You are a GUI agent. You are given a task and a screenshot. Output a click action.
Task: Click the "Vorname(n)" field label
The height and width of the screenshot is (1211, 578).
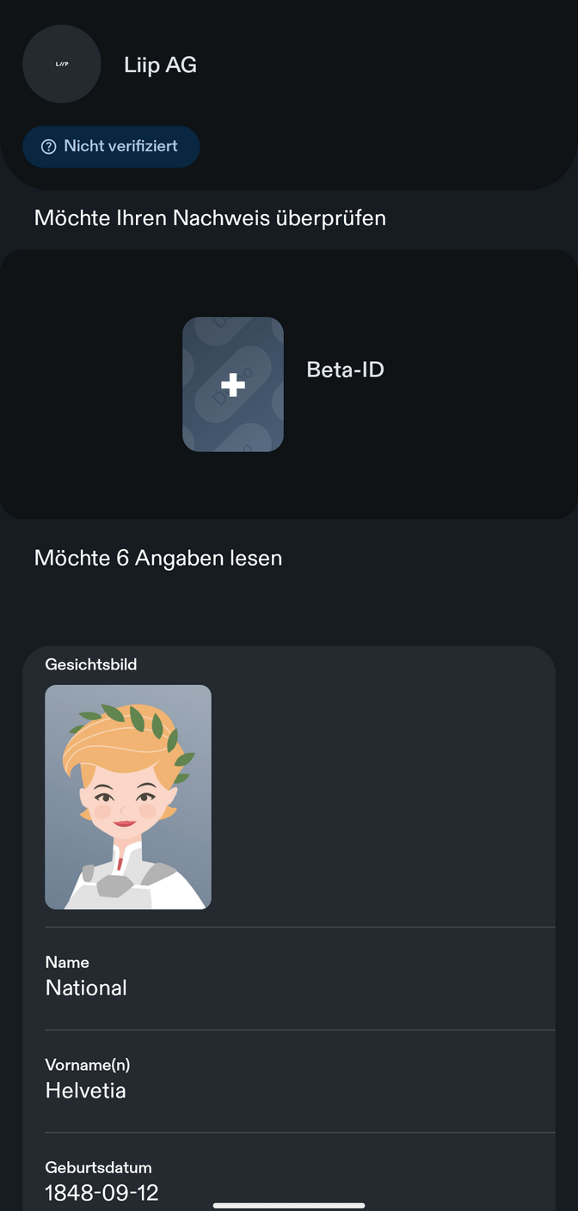click(88, 1066)
